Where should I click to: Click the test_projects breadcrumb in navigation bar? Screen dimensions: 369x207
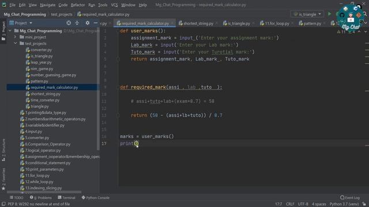62,14
